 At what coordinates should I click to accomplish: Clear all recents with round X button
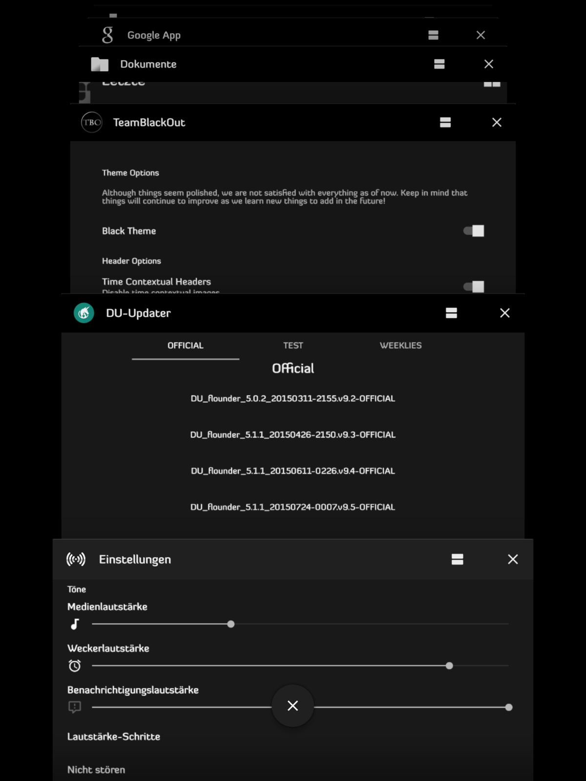293,706
